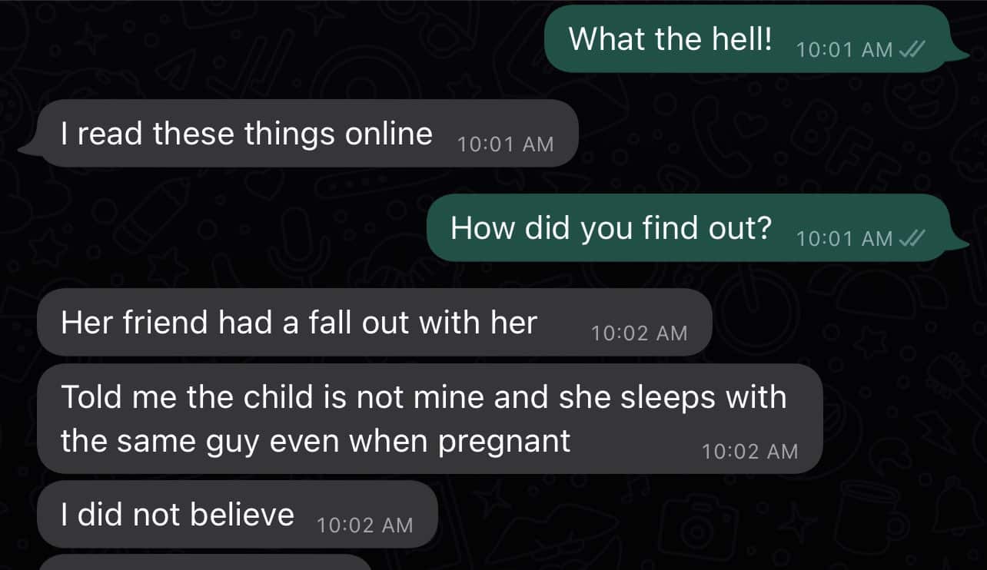Viewport: 987px width, 570px height.
Task: Tap the partially visible message bubble at the bottom
Action: [x=205, y=562]
